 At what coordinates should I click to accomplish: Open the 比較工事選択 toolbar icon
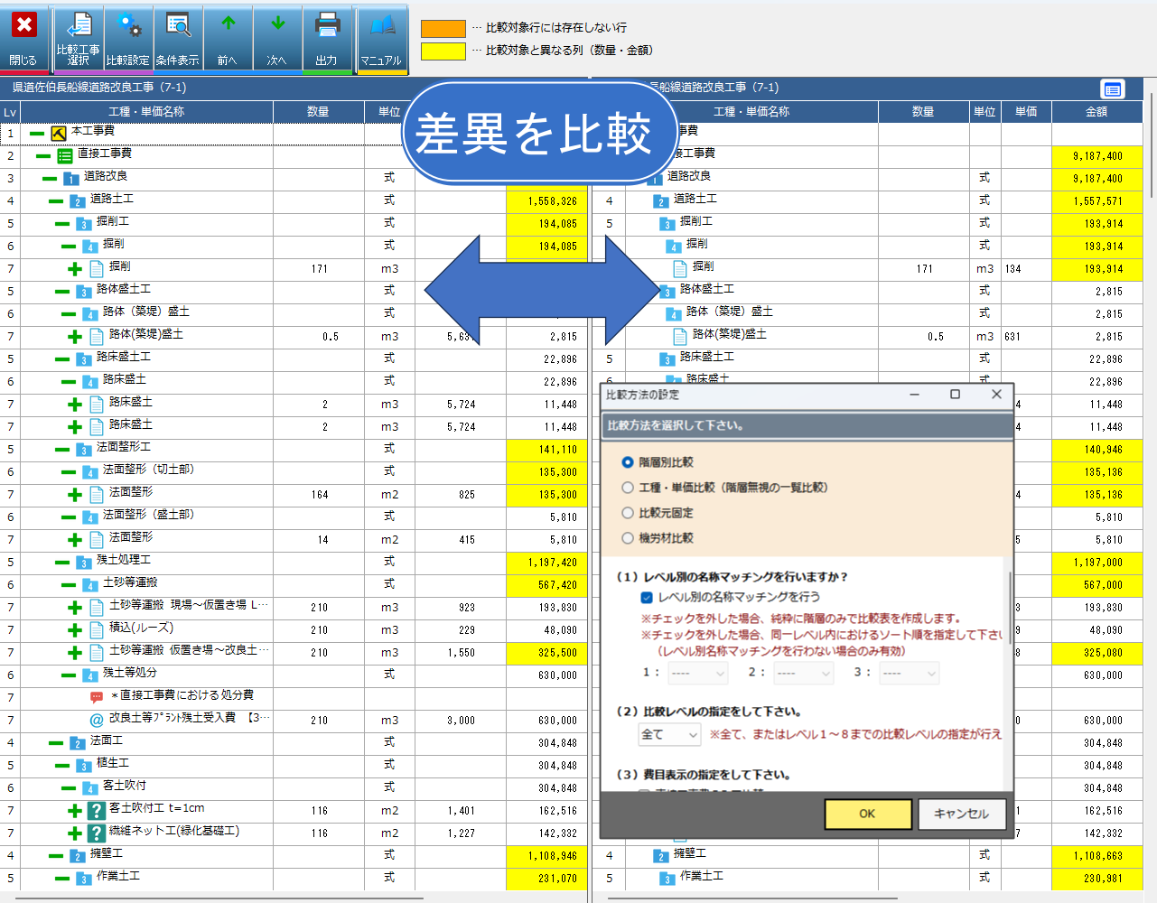point(79,36)
